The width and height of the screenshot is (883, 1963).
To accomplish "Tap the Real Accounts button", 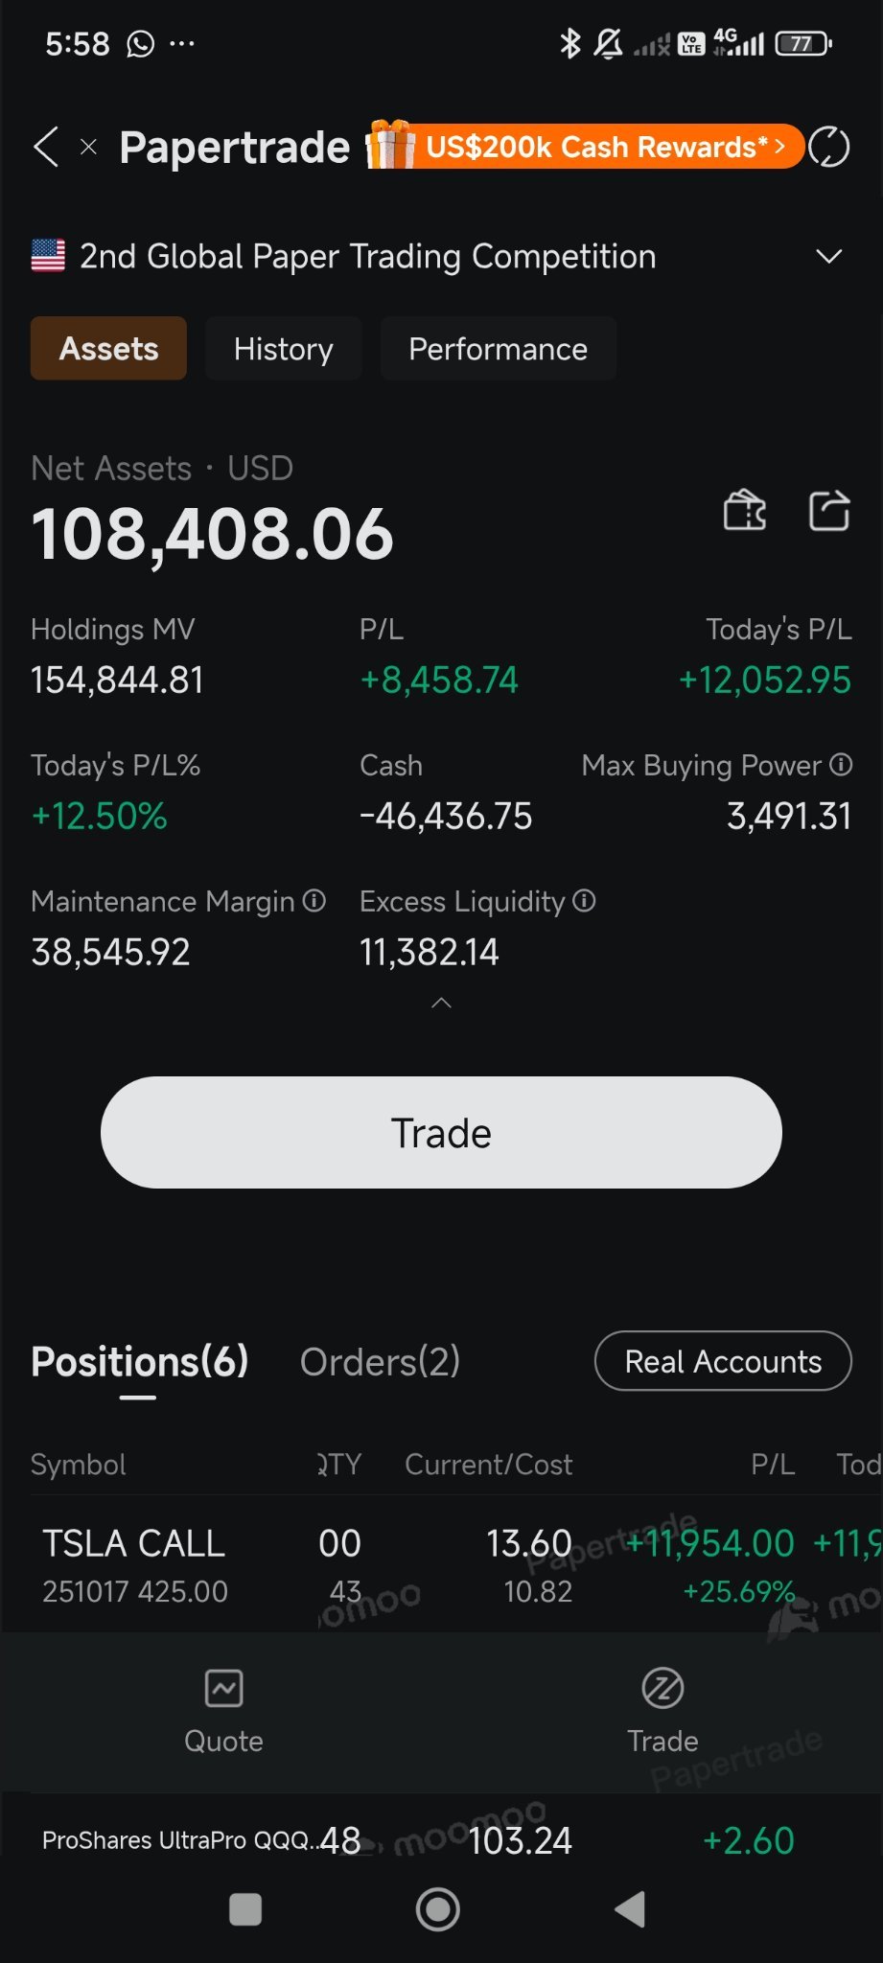I will (x=723, y=1361).
